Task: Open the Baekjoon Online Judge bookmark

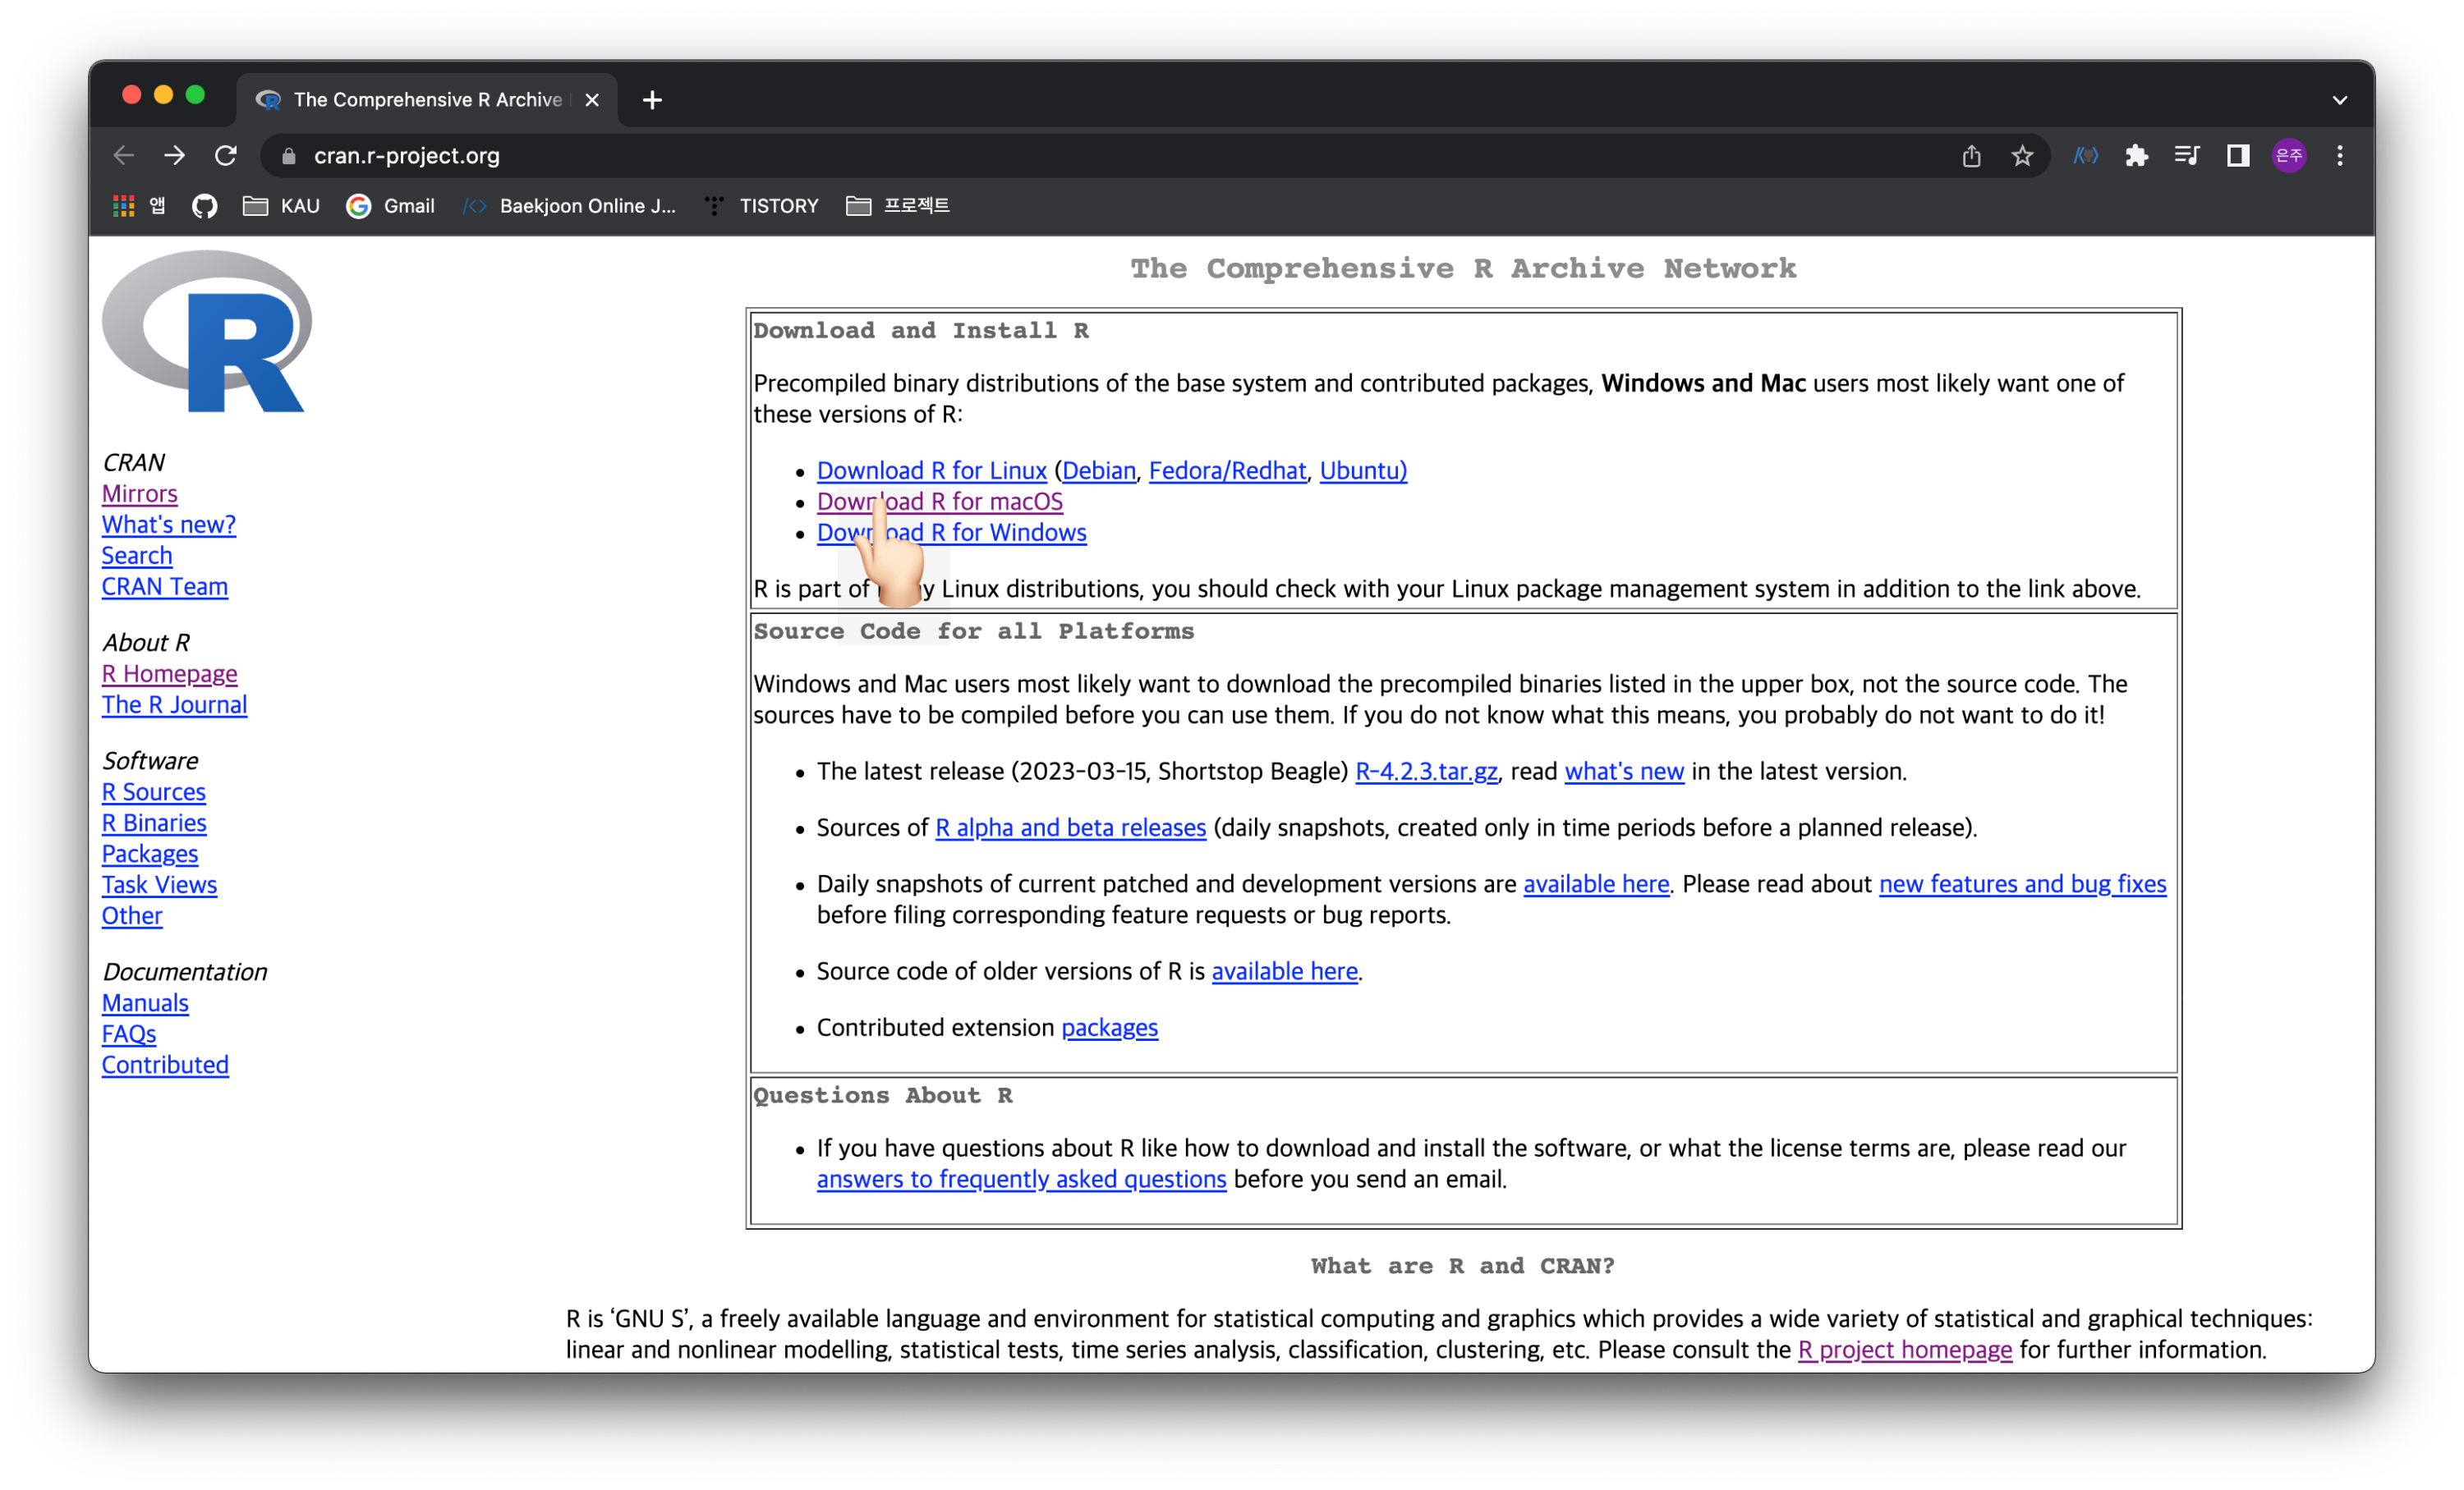Action: [569, 206]
